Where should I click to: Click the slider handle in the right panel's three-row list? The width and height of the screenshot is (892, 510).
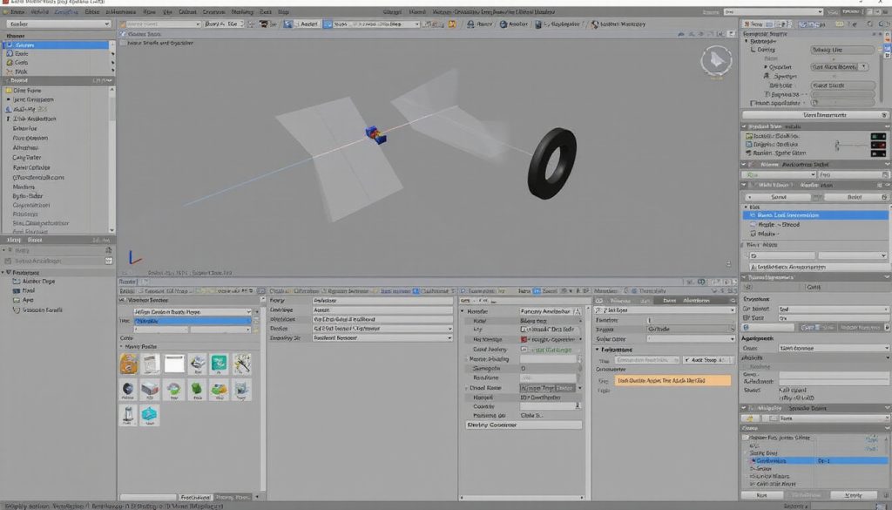click(x=837, y=146)
